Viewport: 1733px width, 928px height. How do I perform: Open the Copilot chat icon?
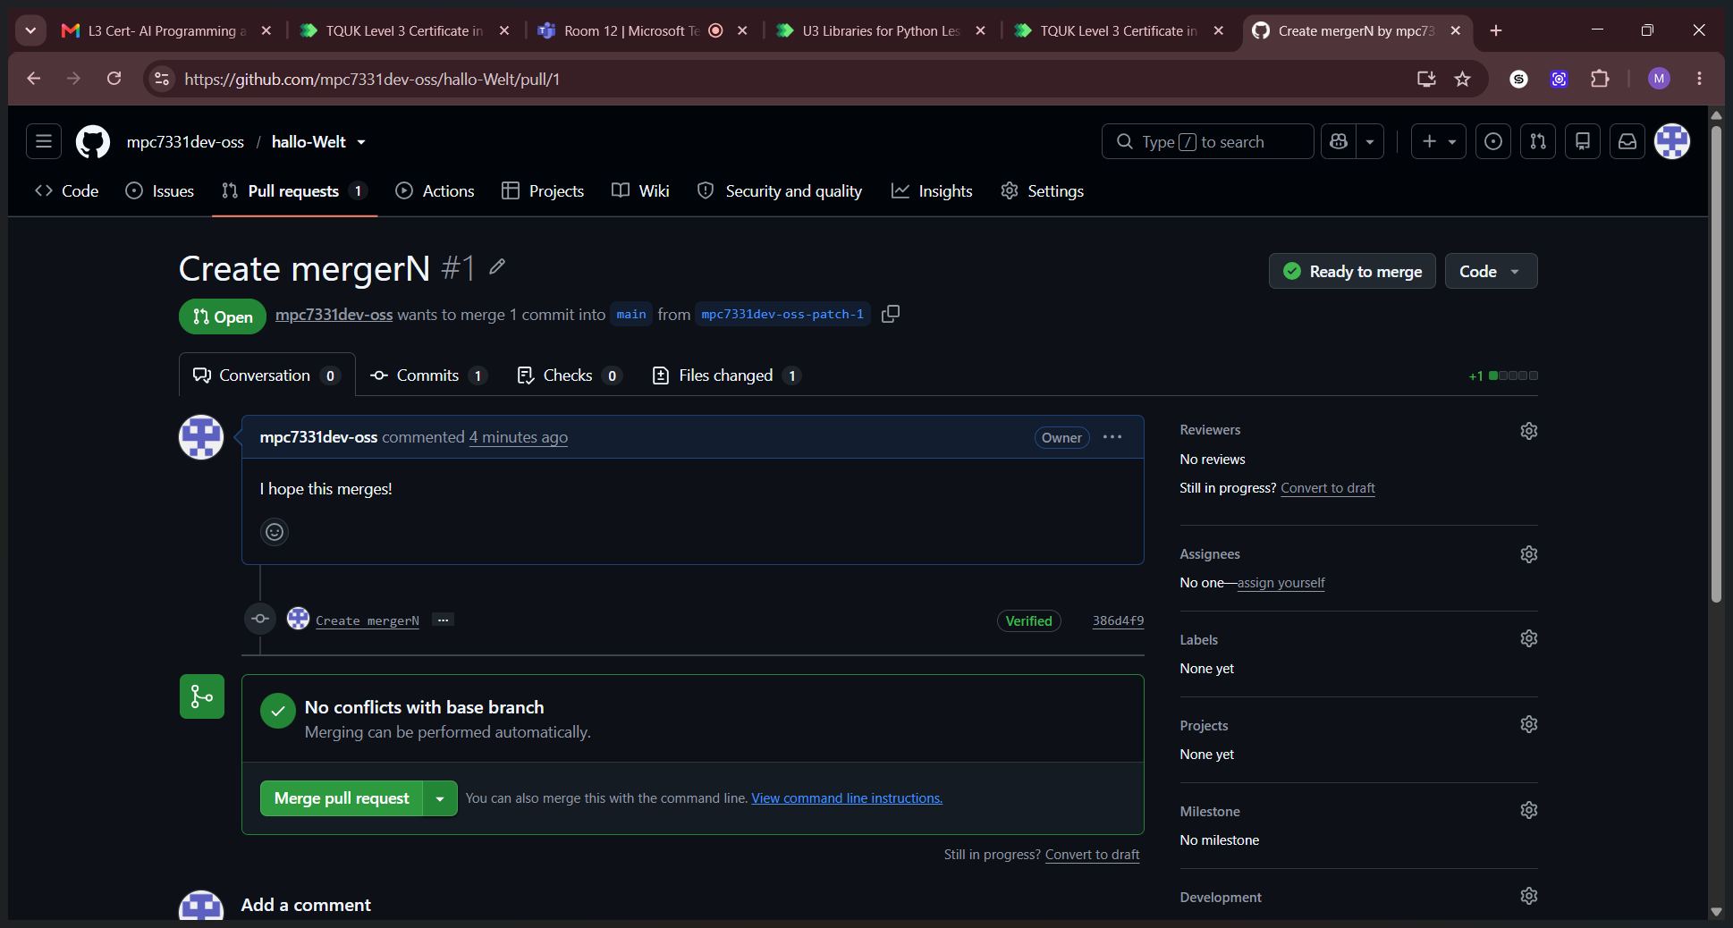point(1339,141)
